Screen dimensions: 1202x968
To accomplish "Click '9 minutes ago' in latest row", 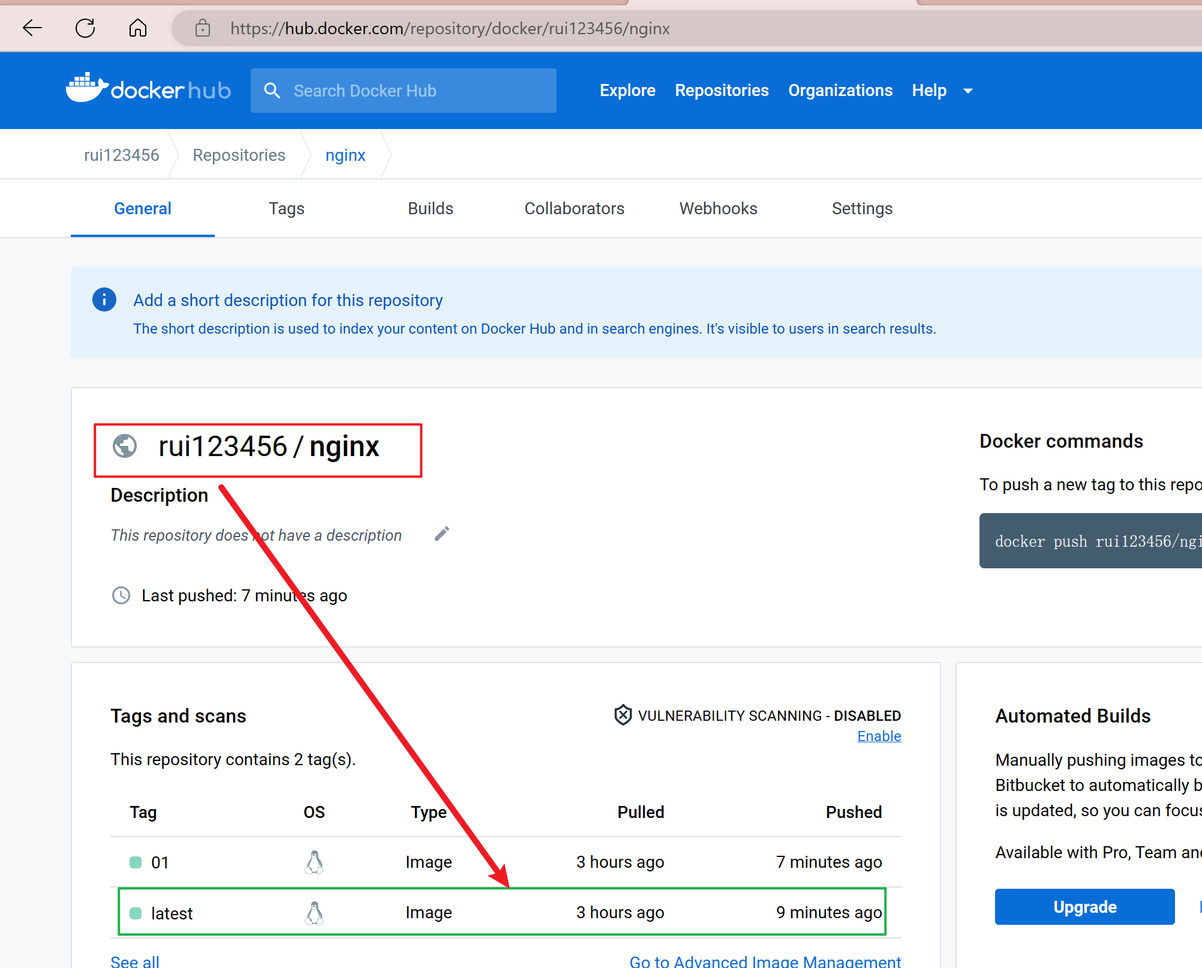I will click(x=829, y=913).
